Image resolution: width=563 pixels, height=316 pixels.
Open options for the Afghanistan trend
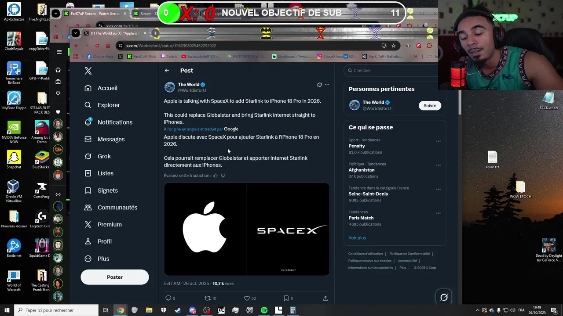[x=439, y=165]
